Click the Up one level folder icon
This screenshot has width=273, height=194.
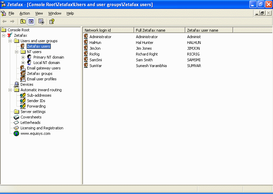point(23,21)
